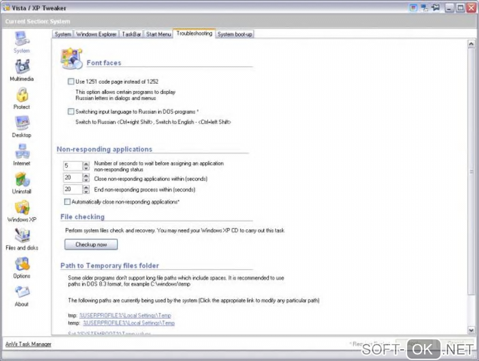Open the AnVir Task Manager link
This screenshot has width=479, height=361.
pyautogui.click(x=28, y=344)
